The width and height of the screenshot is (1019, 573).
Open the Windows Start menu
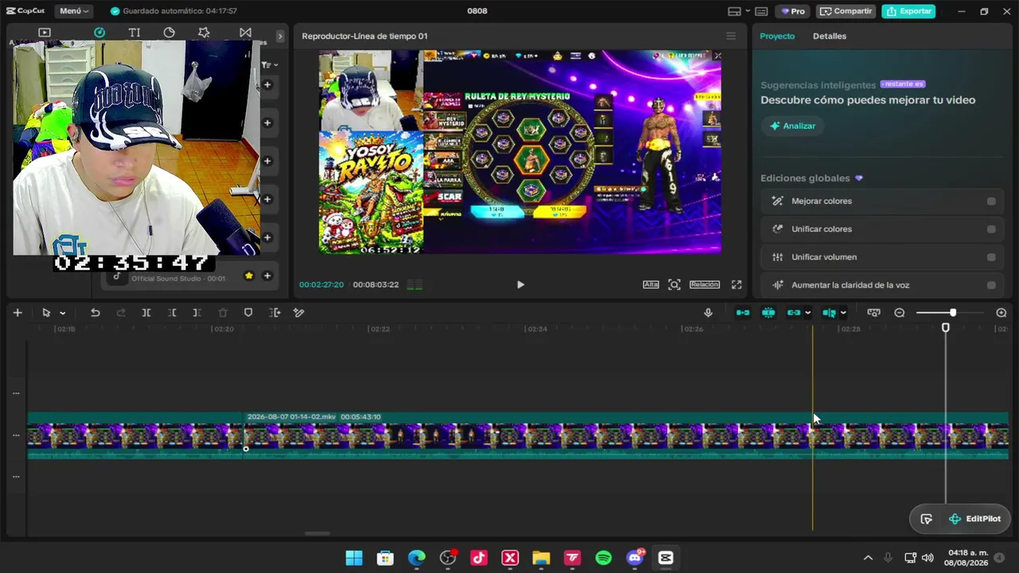pyautogui.click(x=354, y=558)
